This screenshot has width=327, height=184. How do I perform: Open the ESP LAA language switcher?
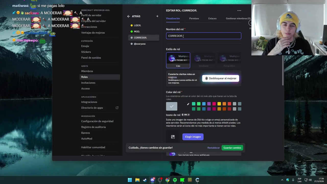pyautogui.click(x=299, y=180)
